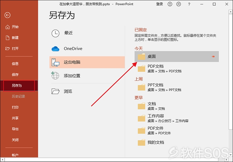
Task: Click the 桌面 folder icon under 今天
Action: pos(141,57)
